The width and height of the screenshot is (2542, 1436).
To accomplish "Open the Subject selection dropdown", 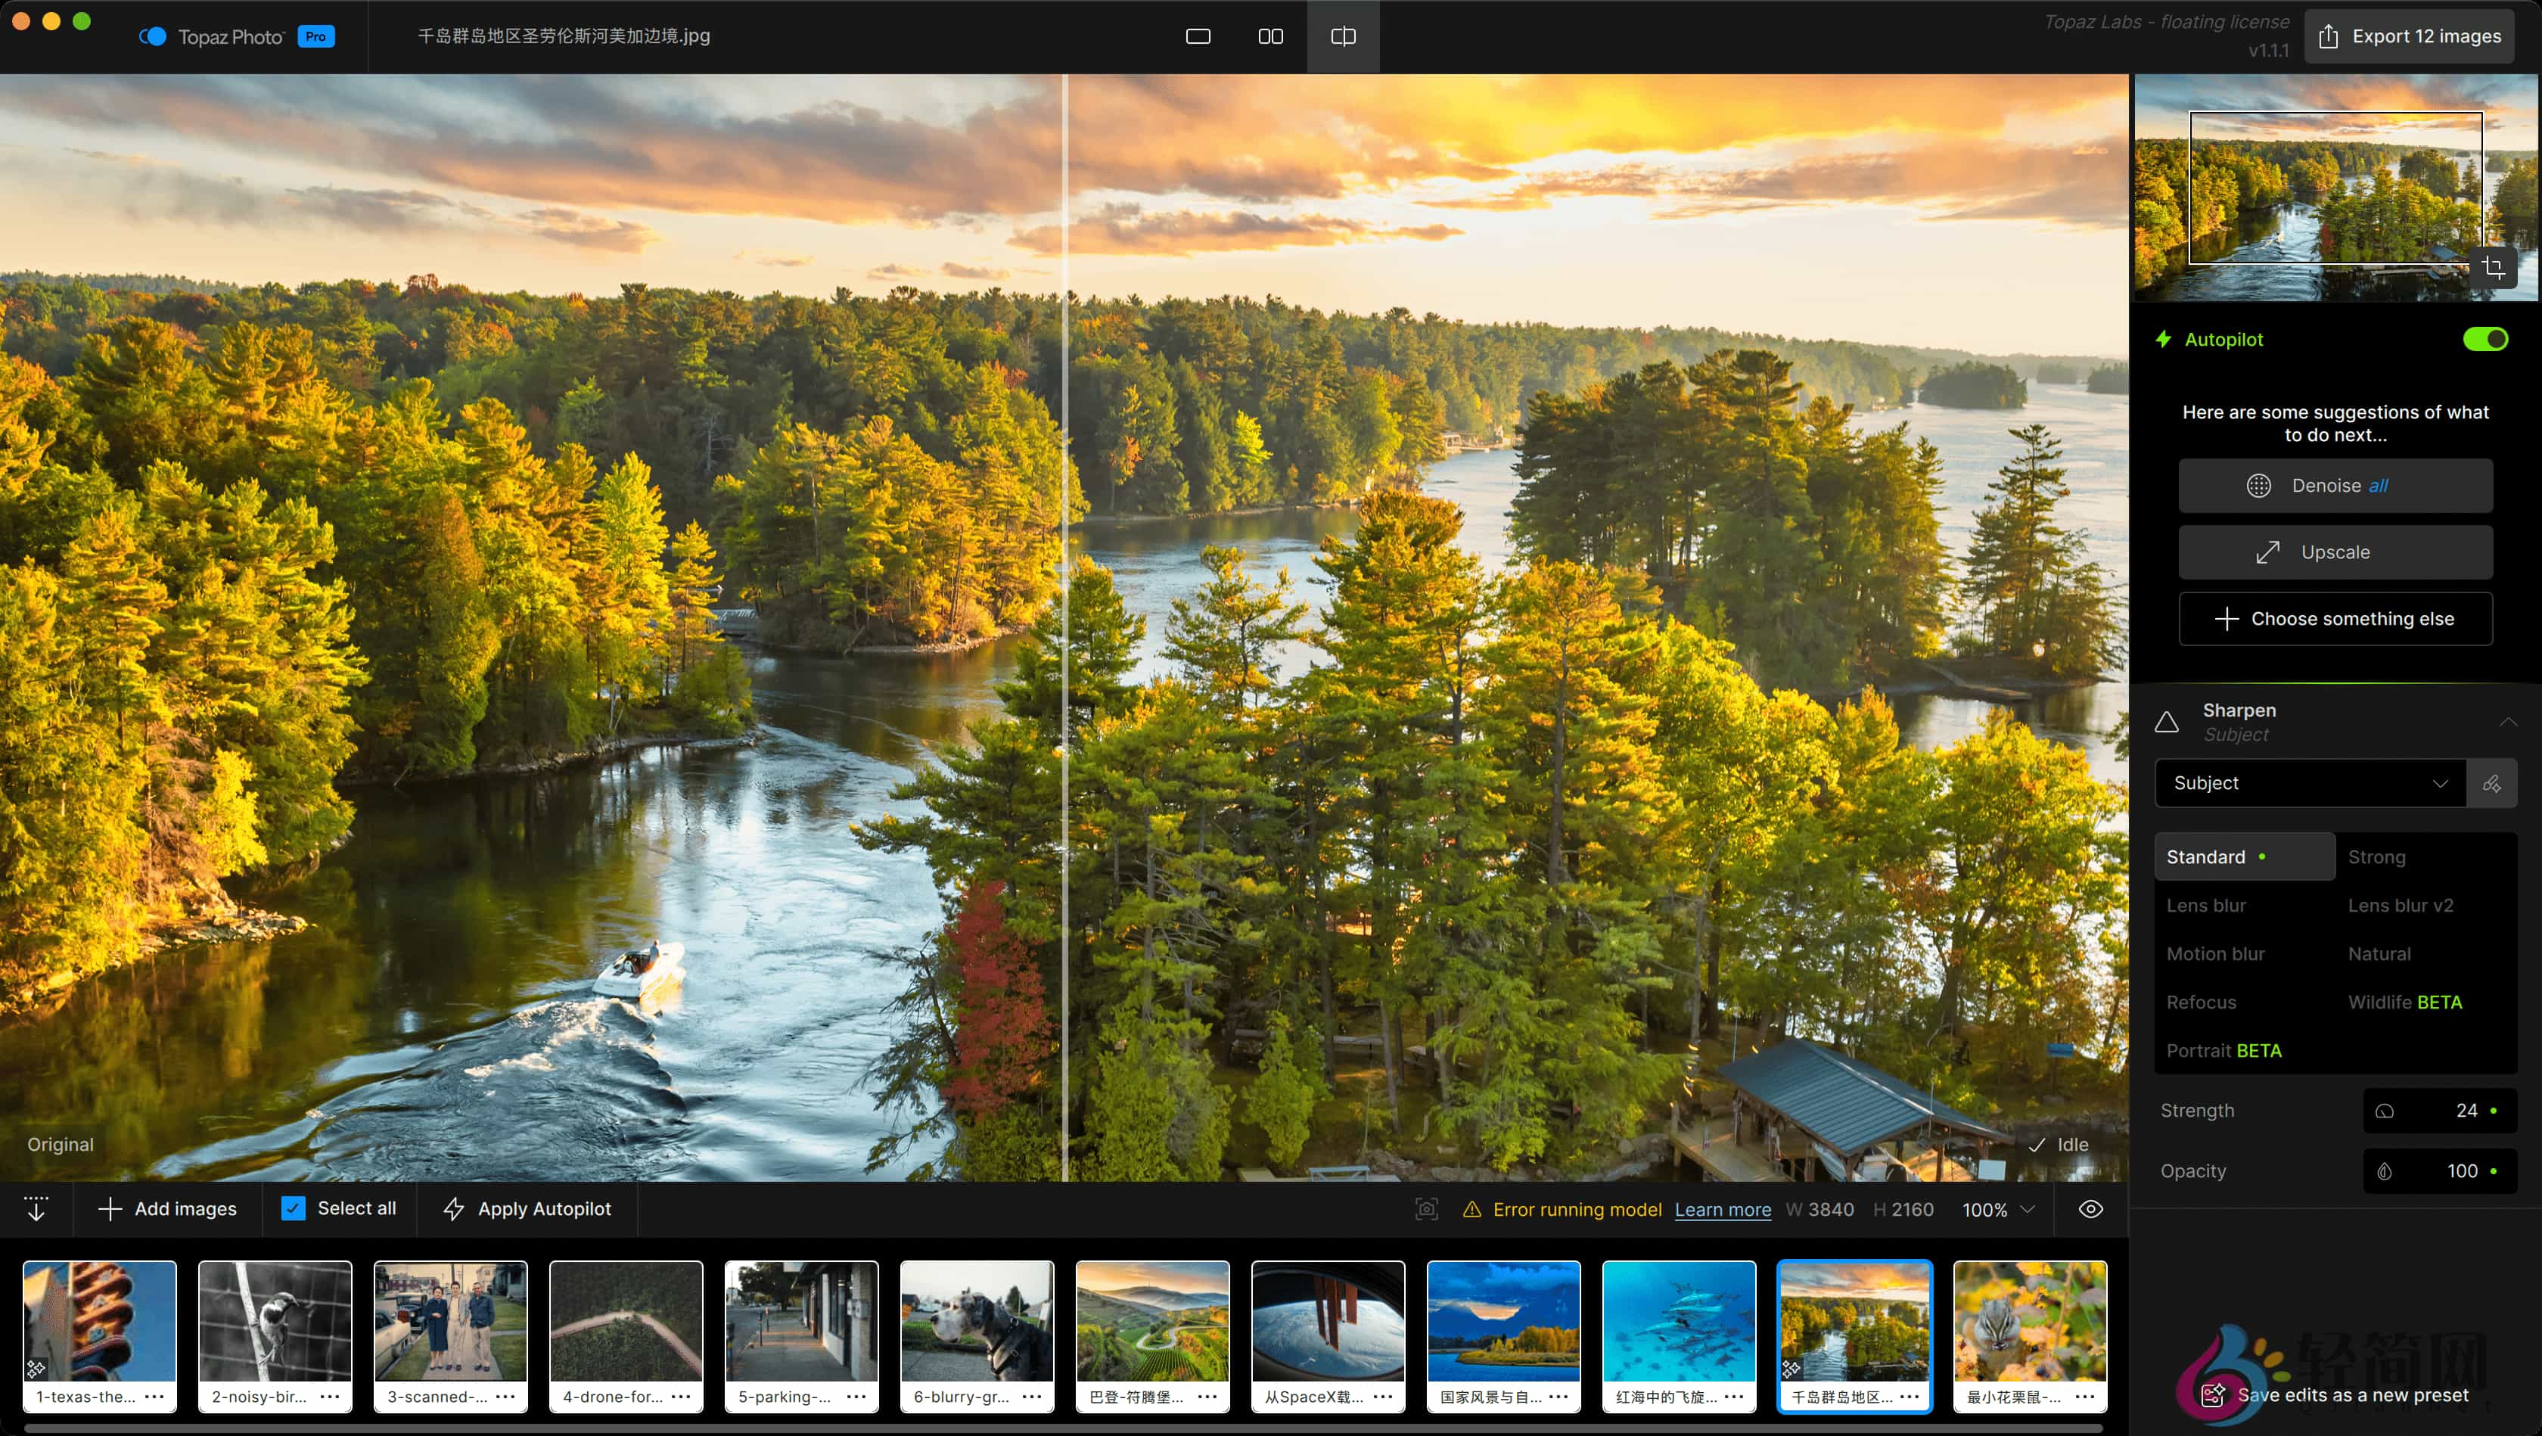I will pyautogui.click(x=2309, y=784).
